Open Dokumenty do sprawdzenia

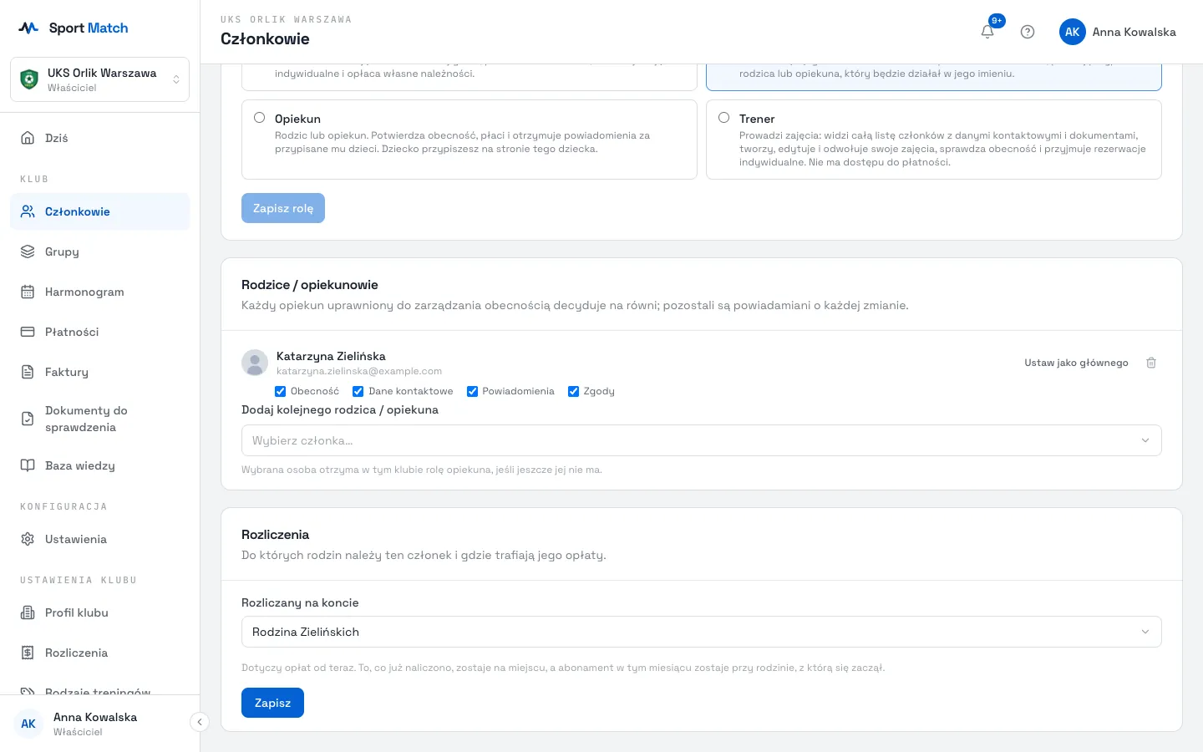tap(100, 419)
